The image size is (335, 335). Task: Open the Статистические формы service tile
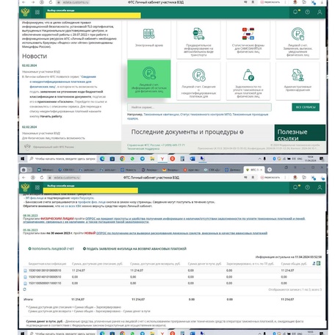click(x=248, y=39)
